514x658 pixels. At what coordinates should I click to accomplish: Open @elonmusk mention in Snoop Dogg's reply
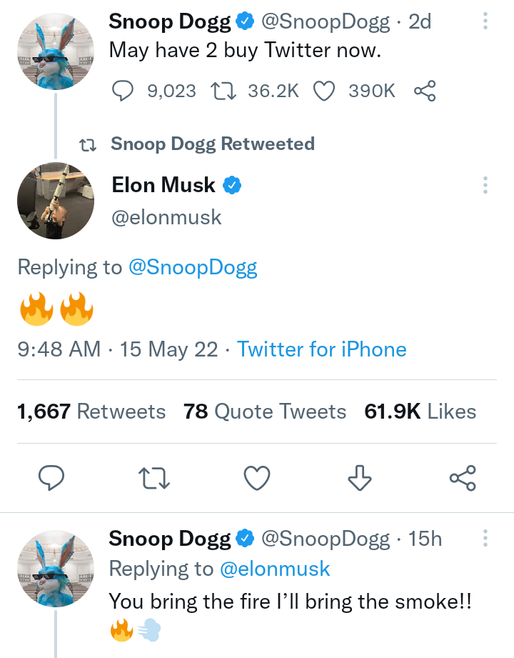pyautogui.click(x=274, y=569)
